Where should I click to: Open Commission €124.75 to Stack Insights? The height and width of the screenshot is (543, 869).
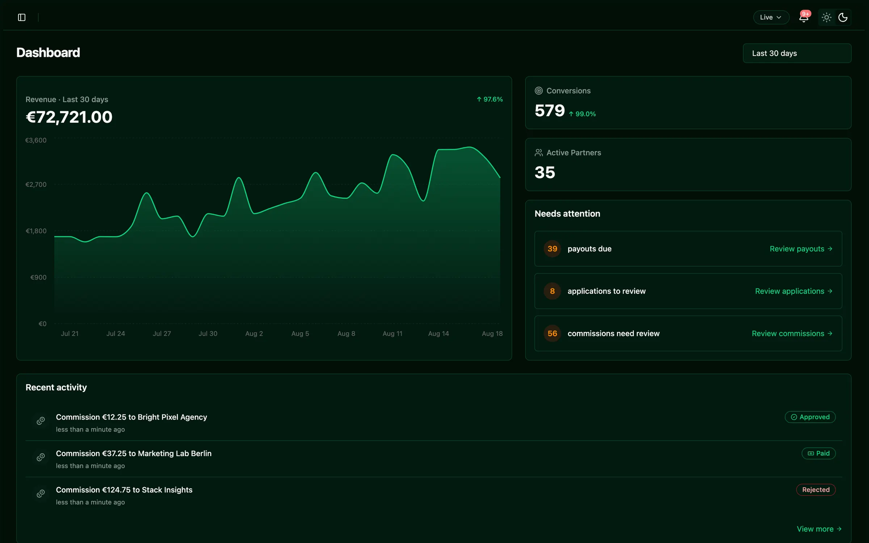pos(124,490)
